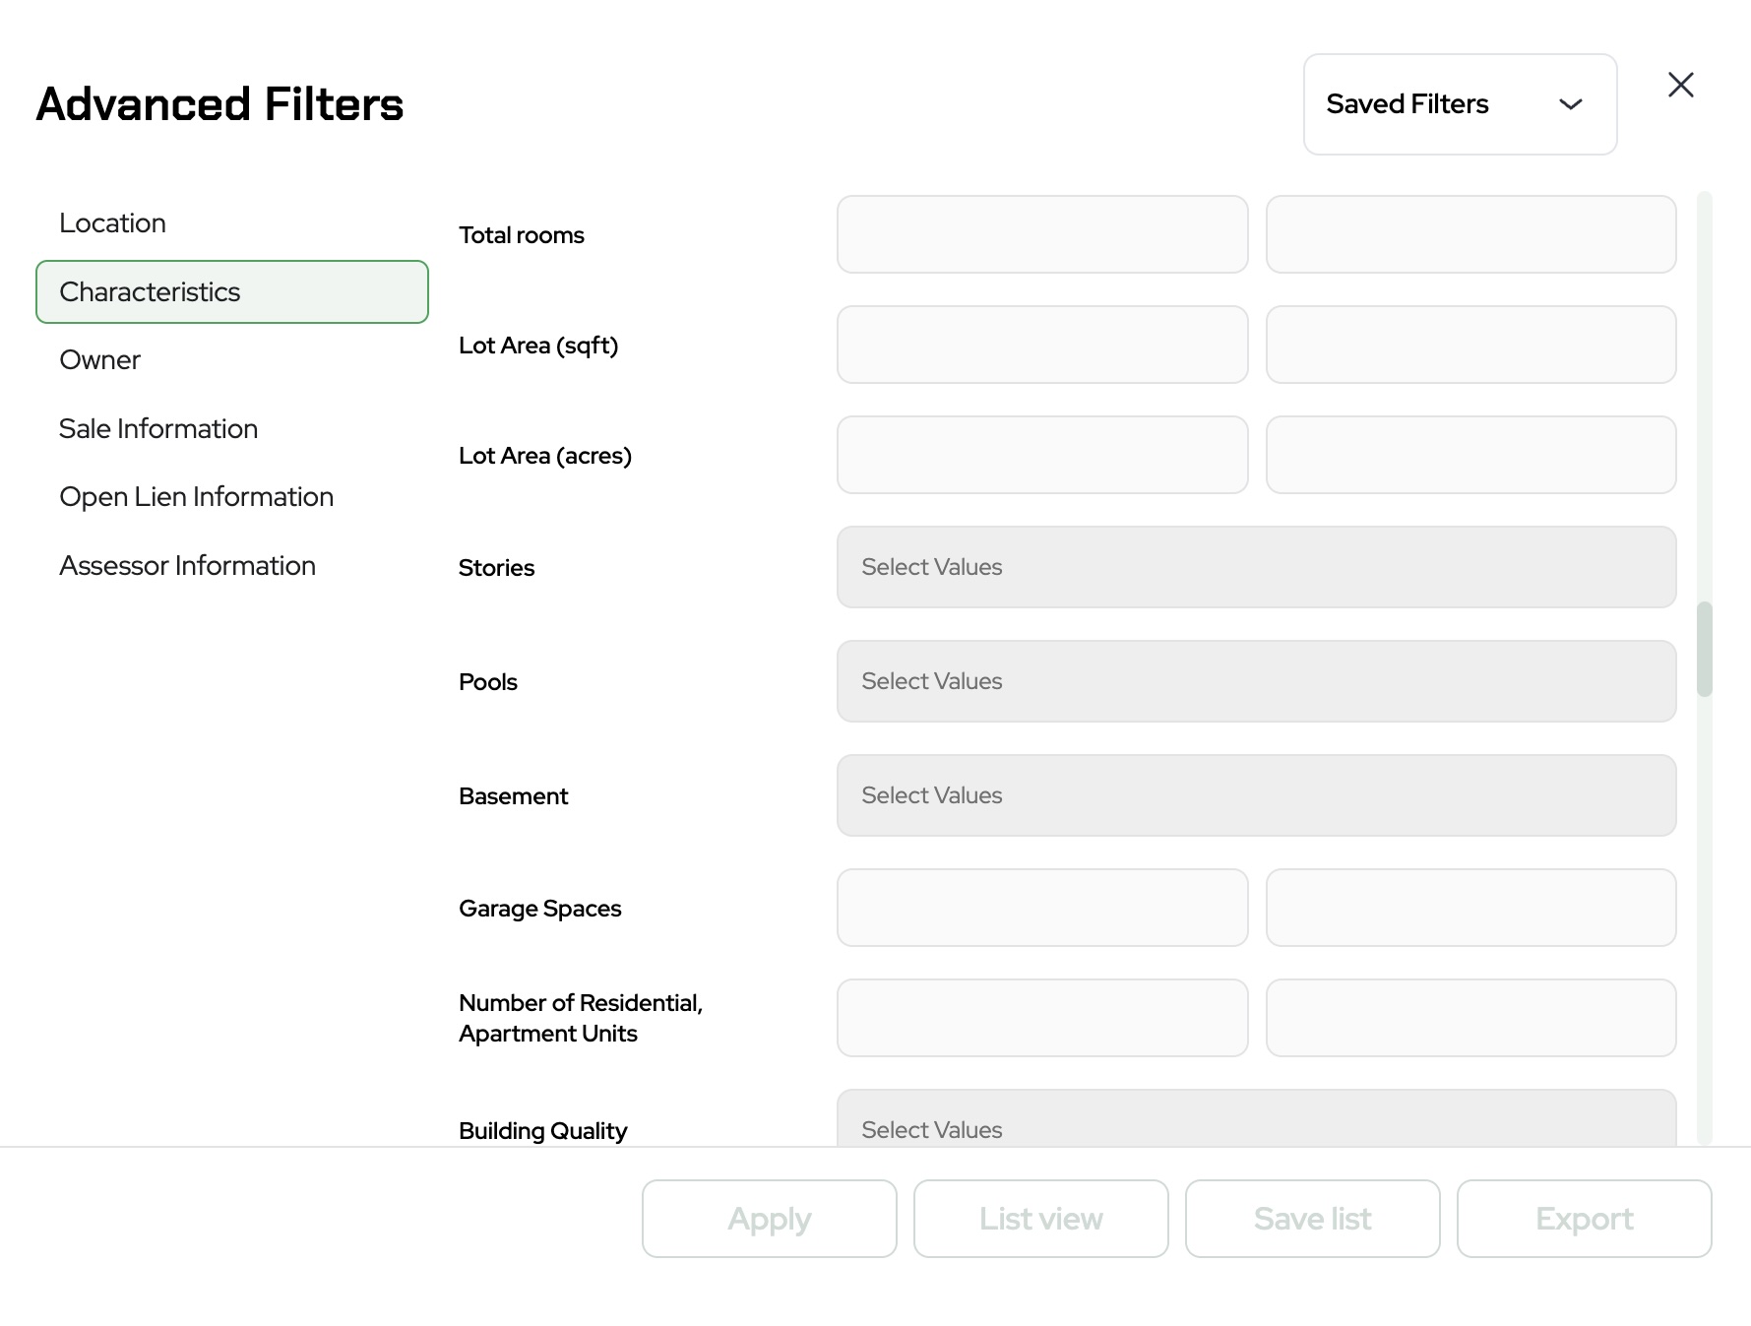Click the Total rooms minimum field
This screenshot has width=1751, height=1326.
[1042, 234]
